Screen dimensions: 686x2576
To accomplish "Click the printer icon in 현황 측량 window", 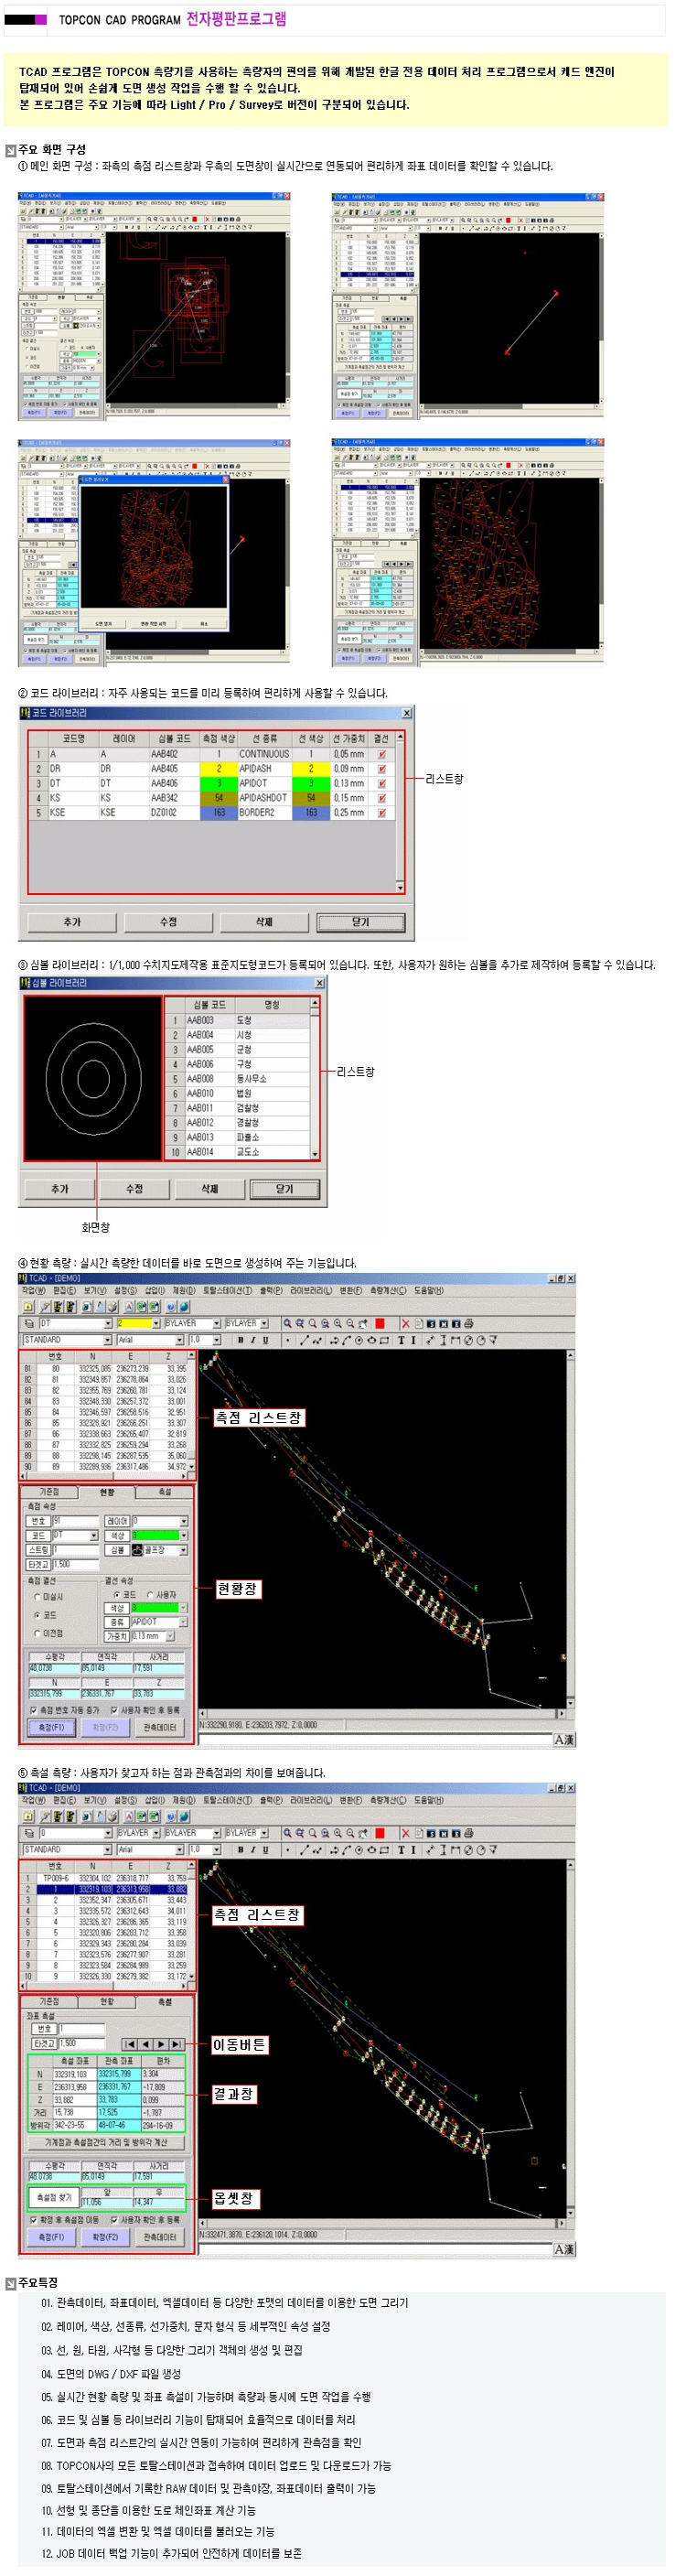I will pos(468,1323).
